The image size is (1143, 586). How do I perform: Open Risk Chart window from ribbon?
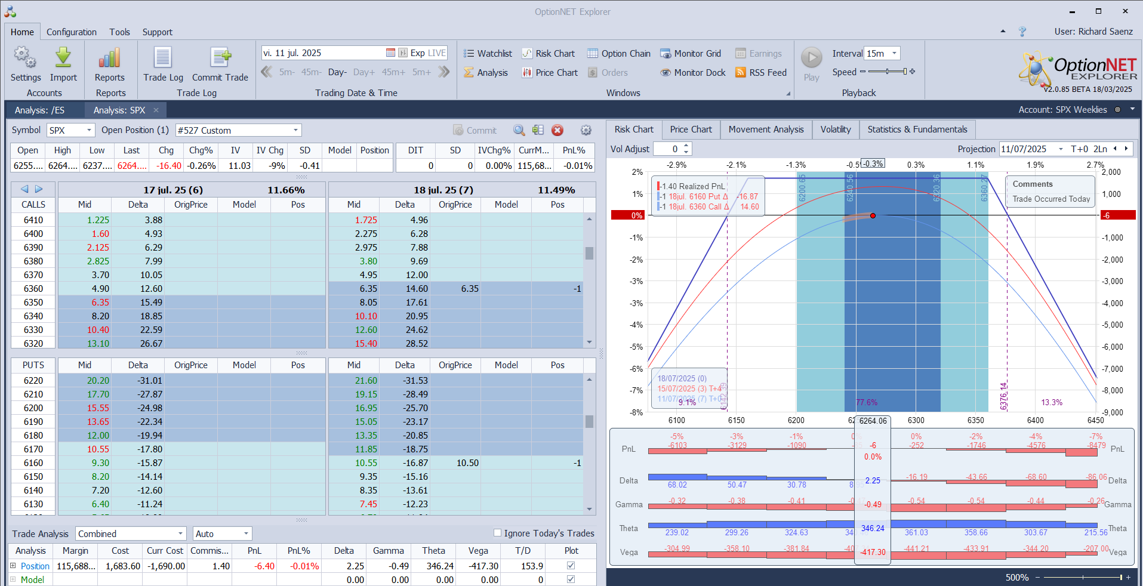pos(549,53)
